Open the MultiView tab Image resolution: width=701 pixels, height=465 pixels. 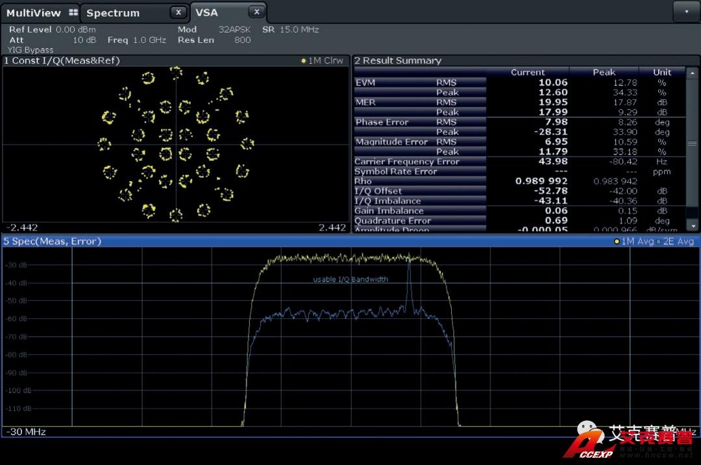click(x=34, y=13)
